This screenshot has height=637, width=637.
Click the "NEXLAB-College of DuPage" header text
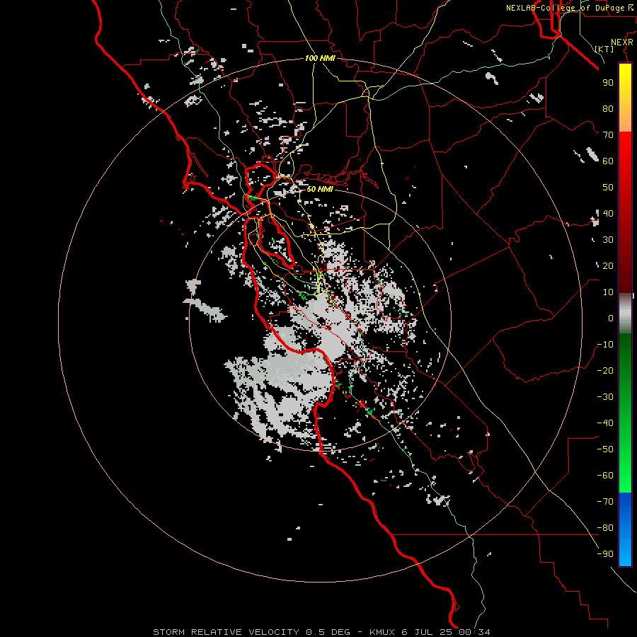click(x=565, y=8)
